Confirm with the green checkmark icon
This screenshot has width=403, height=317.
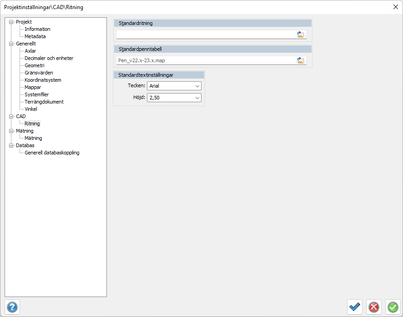tap(393, 307)
